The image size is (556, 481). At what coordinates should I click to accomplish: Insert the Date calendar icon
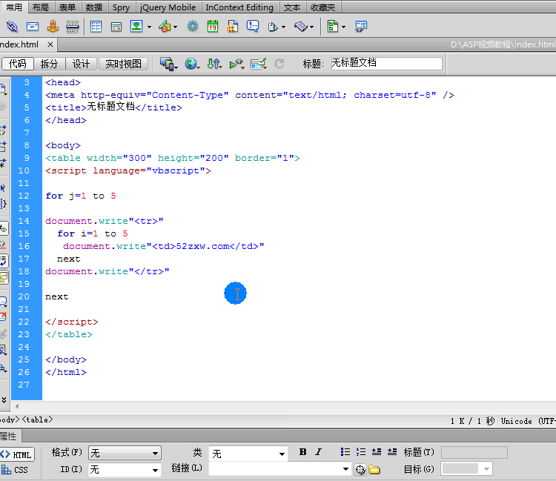[x=213, y=27]
